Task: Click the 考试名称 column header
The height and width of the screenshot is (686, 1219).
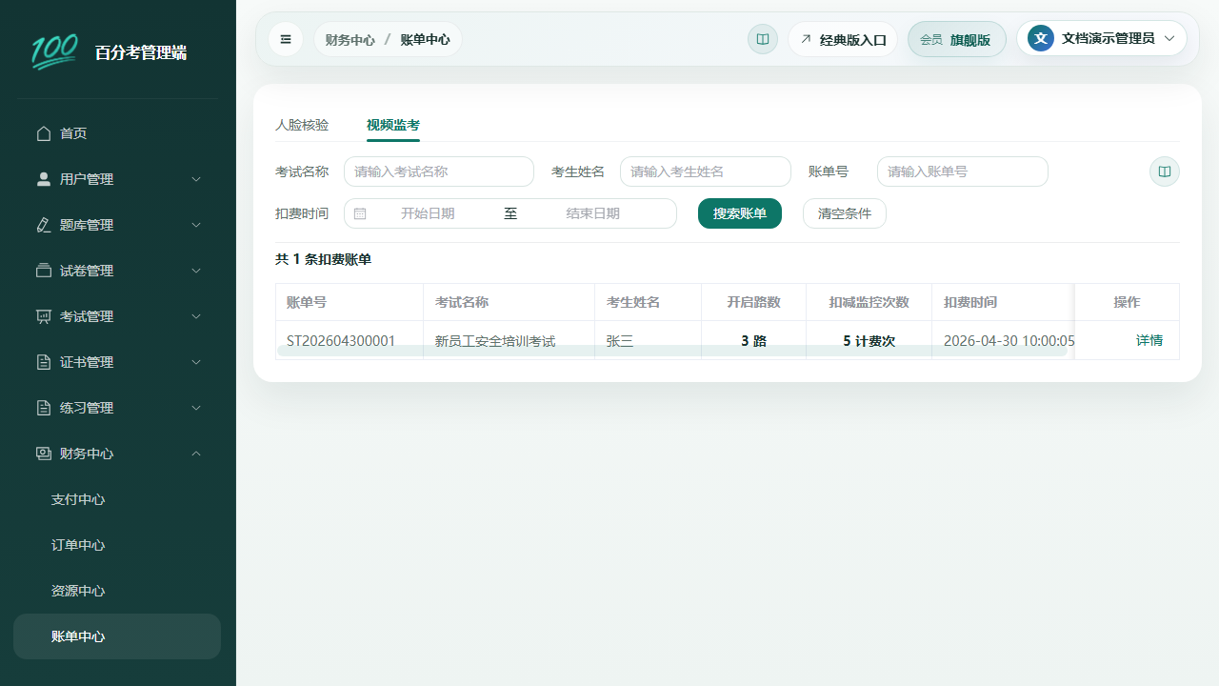Action: click(510, 302)
